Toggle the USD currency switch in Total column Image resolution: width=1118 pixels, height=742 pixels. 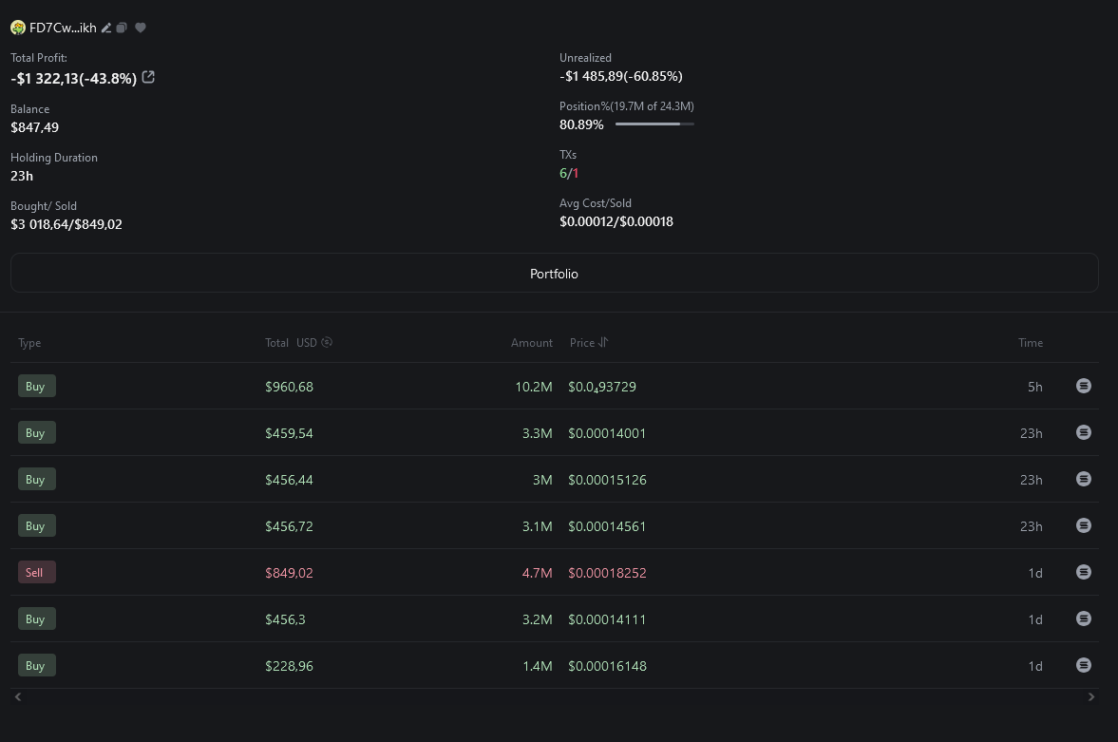[327, 342]
